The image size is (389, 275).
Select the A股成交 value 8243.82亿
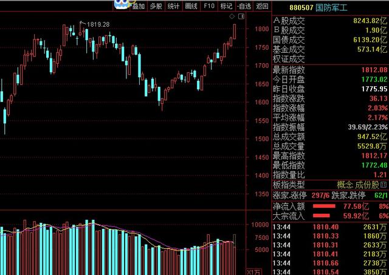click(x=370, y=21)
